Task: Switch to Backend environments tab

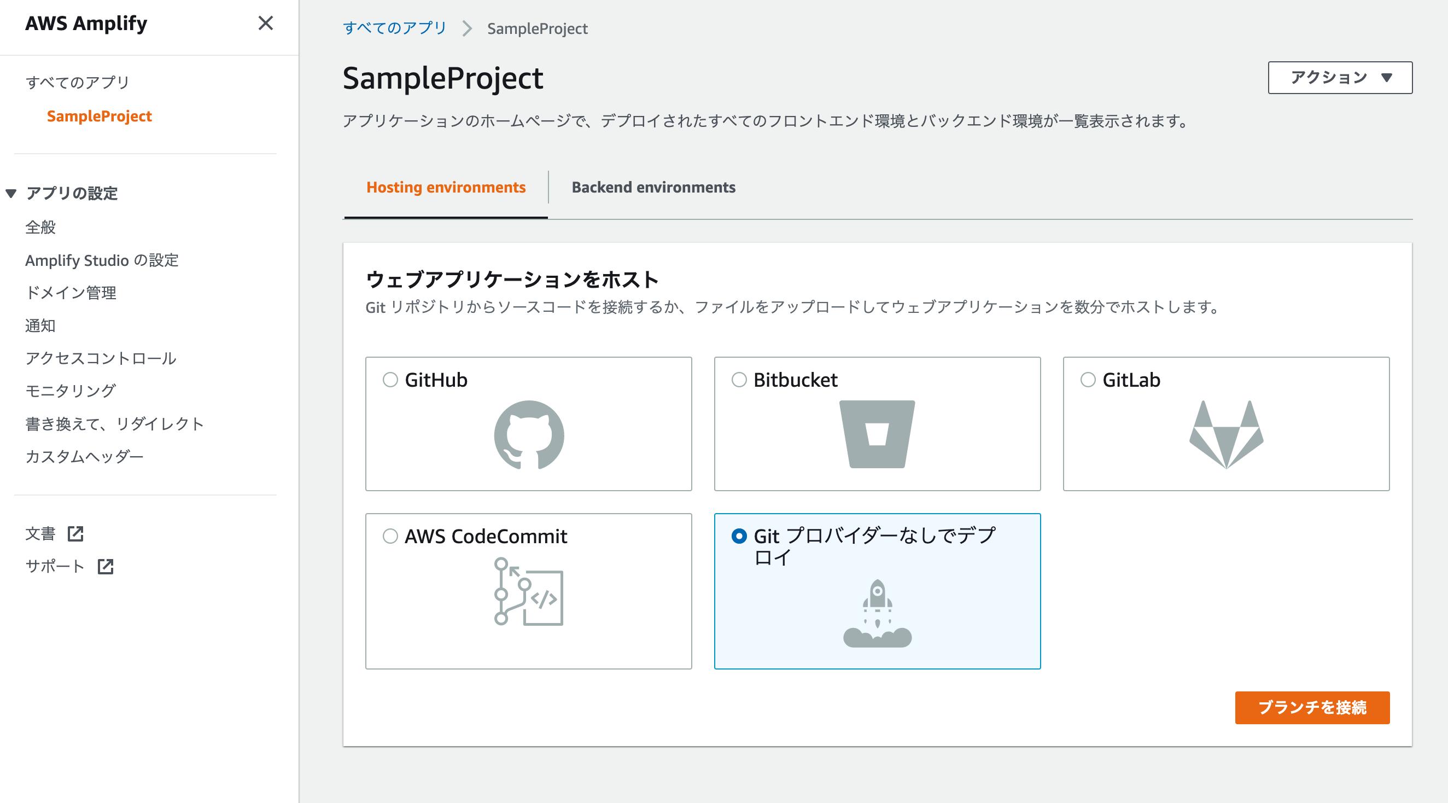Action: (x=653, y=187)
